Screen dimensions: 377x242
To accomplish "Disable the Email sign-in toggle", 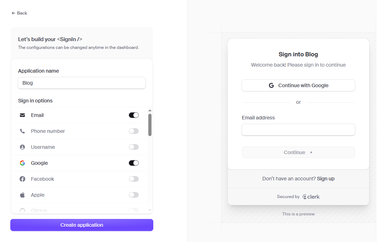I will 134,115.
